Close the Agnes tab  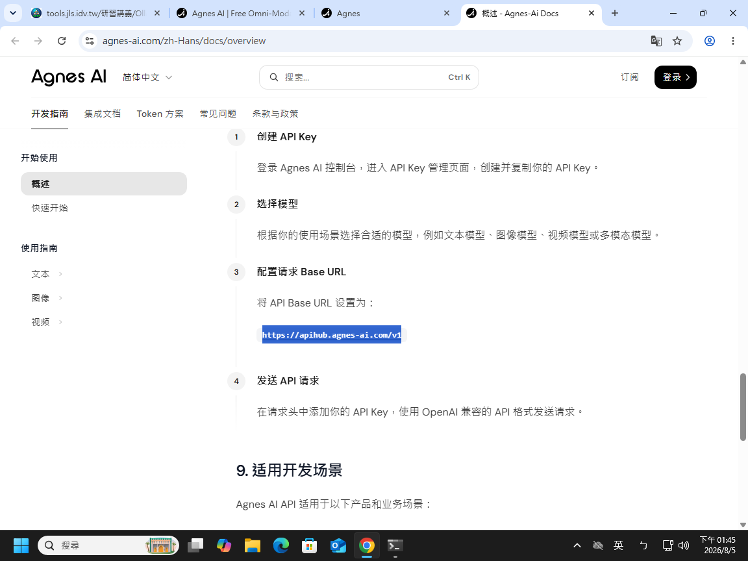[447, 14]
